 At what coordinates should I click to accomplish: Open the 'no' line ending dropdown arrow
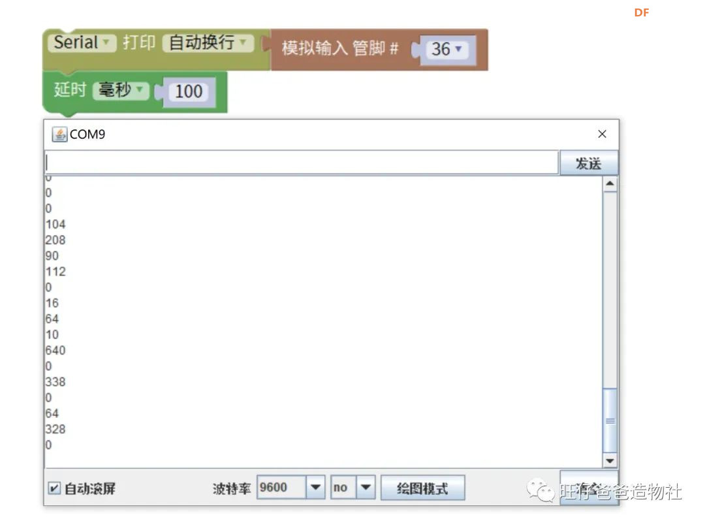[366, 488]
